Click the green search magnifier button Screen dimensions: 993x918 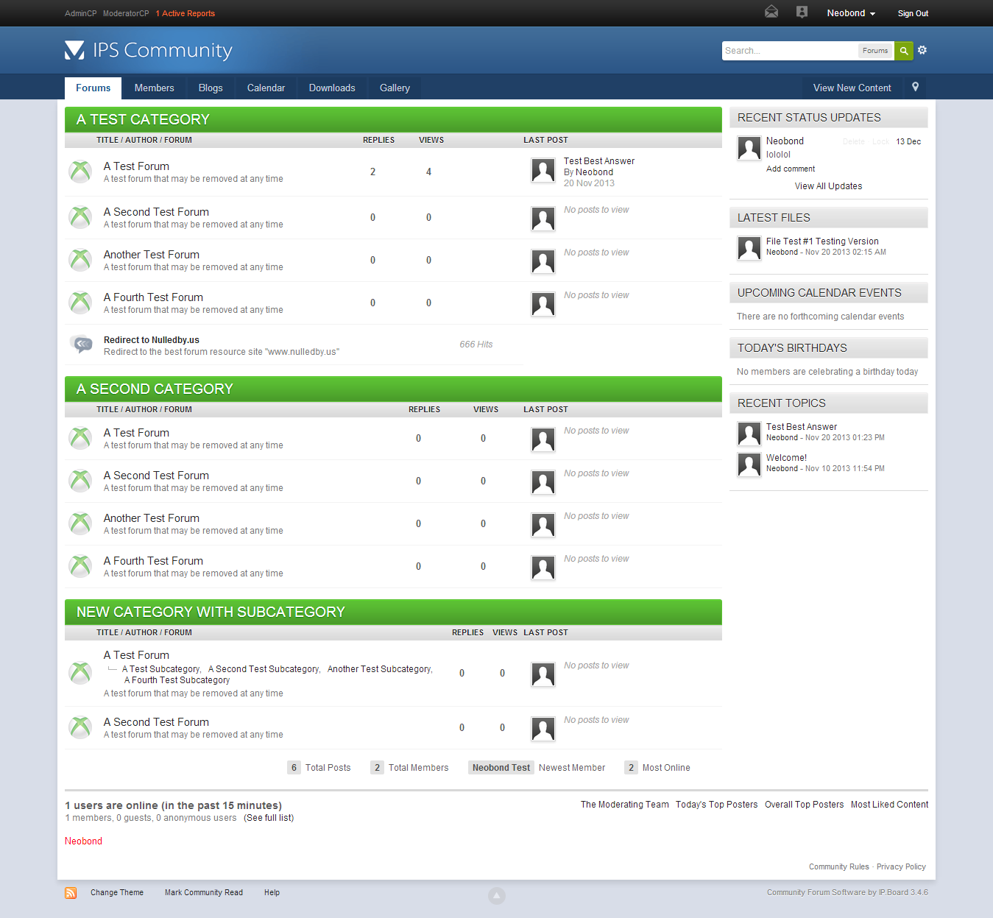click(903, 51)
